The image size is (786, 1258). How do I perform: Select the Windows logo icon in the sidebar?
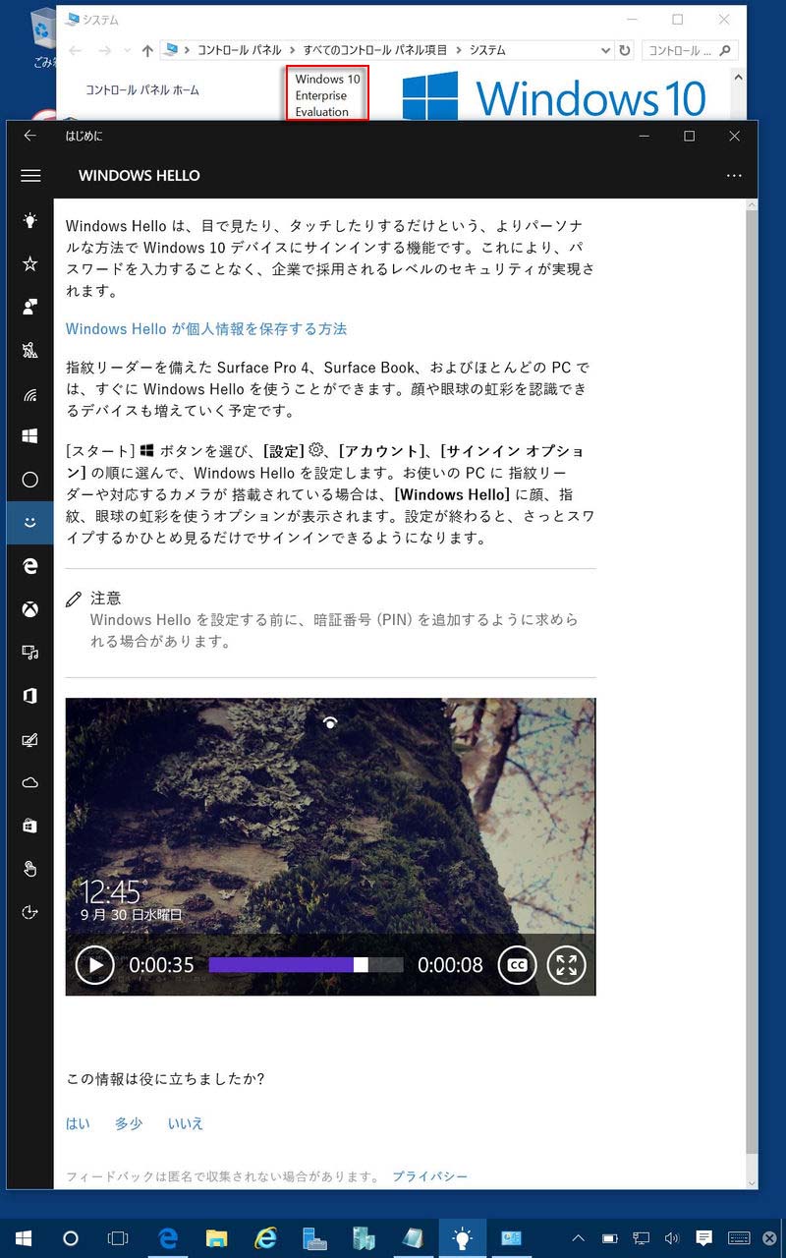coord(30,436)
